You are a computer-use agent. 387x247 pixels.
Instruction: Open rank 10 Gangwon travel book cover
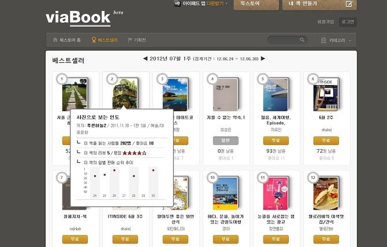point(226,193)
